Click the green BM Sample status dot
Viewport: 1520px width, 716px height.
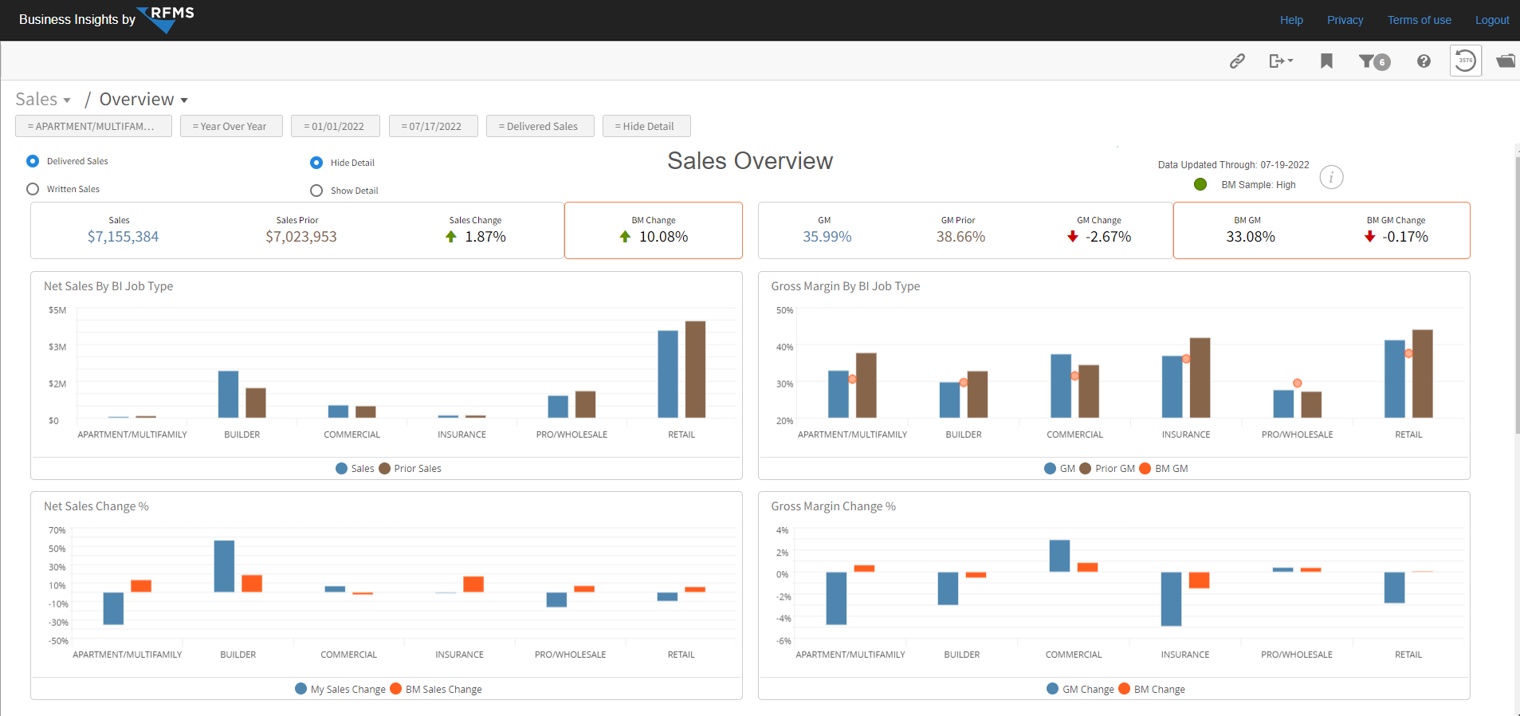(1200, 184)
